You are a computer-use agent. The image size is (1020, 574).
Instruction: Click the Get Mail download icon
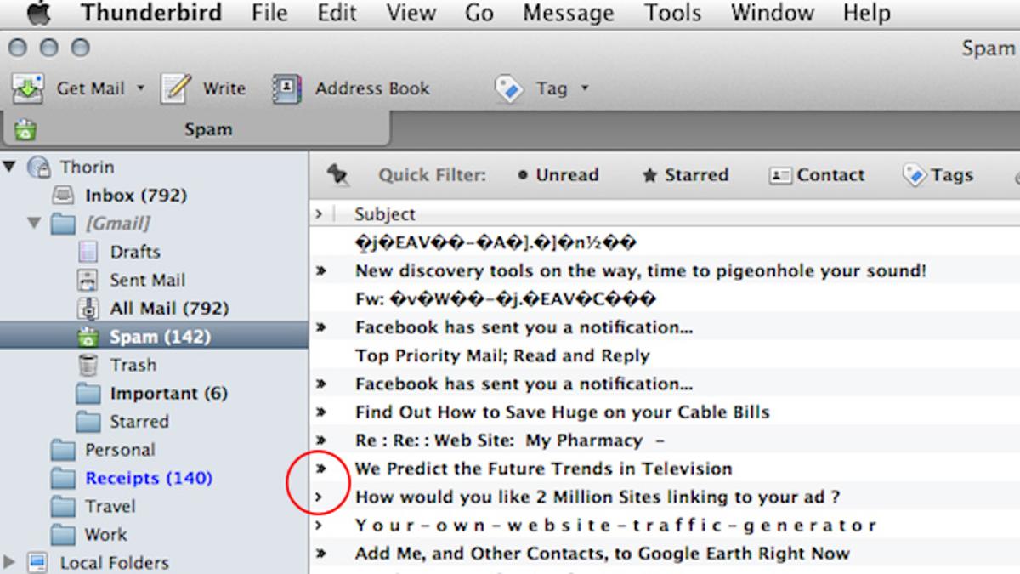pyautogui.click(x=28, y=88)
